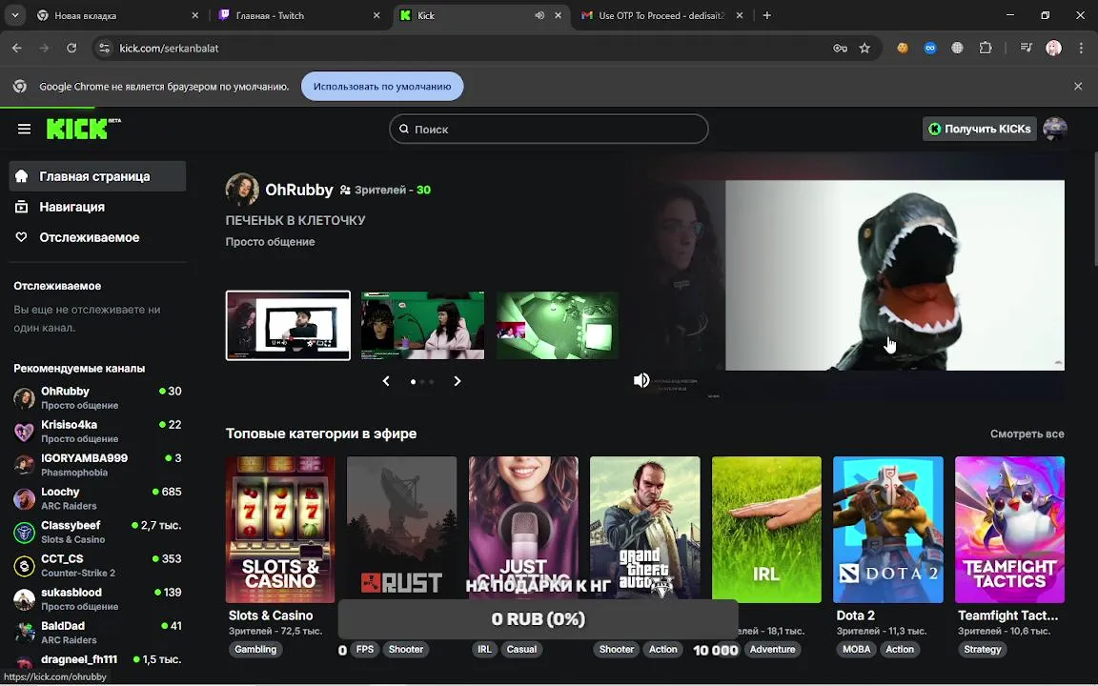Screen dimensions: 1098x686
Task: Open the user profile avatar menu
Action: pyautogui.click(x=1054, y=129)
